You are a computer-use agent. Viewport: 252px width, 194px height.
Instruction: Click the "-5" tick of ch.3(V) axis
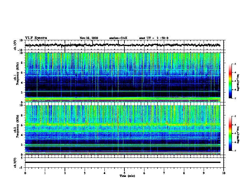pyautogui.click(x=22, y=168)
